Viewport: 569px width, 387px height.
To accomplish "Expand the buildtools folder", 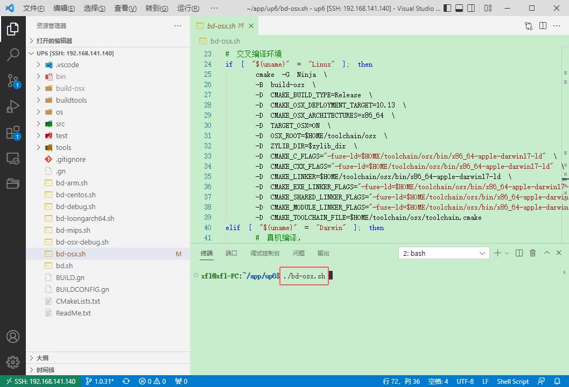I will coord(71,100).
